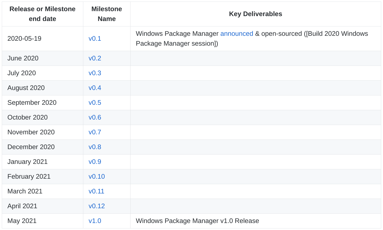Click the 'September 2020' cell
Screen dimensions: 383x230
coord(43,103)
